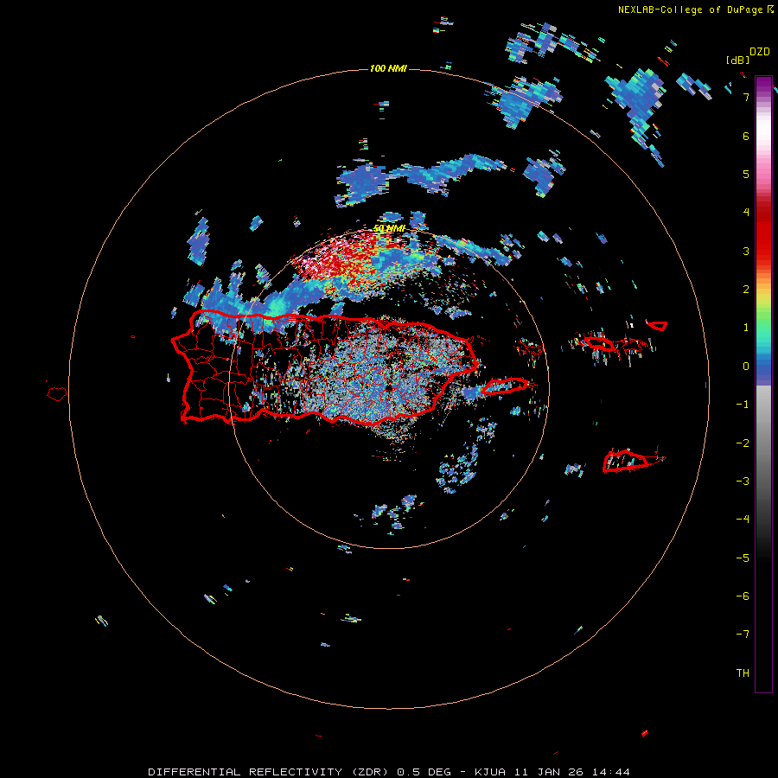Click the 5 value on color scale
Screen dimensions: 778x778
click(x=746, y=174)
